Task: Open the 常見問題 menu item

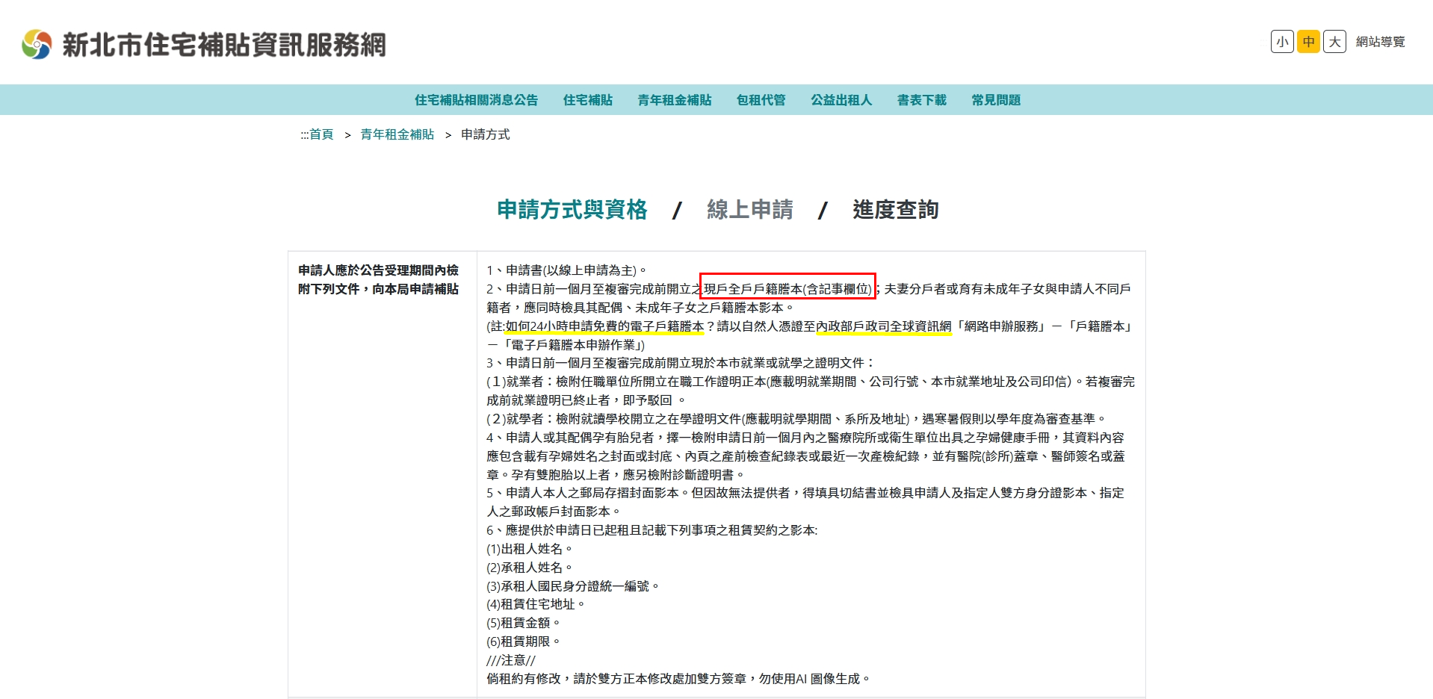Action: [996, 100]
